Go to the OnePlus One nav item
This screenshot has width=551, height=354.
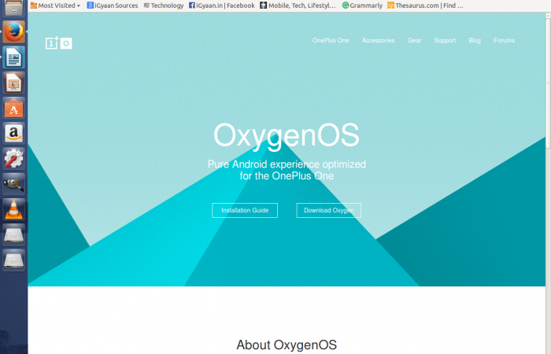[x=331, y=40]
